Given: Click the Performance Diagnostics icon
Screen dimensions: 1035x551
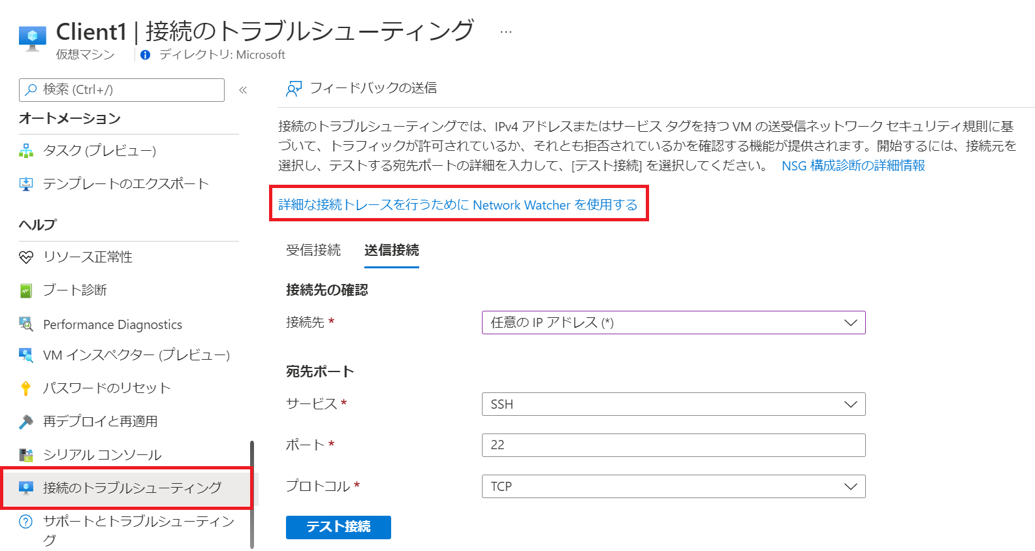Looking at the screenshot, I should [26, 324].
